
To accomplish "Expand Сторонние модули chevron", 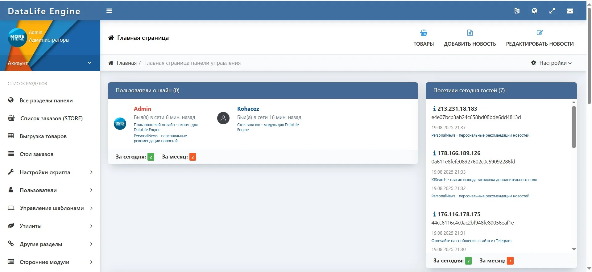I will pos(91,262).
